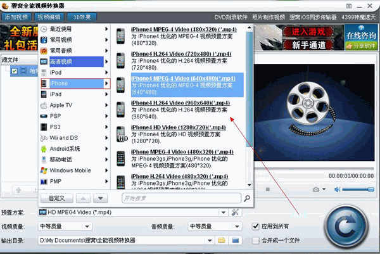380x254 pixels.
Task: Open the 预置方案 HD MPEG4 Video dropdown
Action: pos(223,213)
